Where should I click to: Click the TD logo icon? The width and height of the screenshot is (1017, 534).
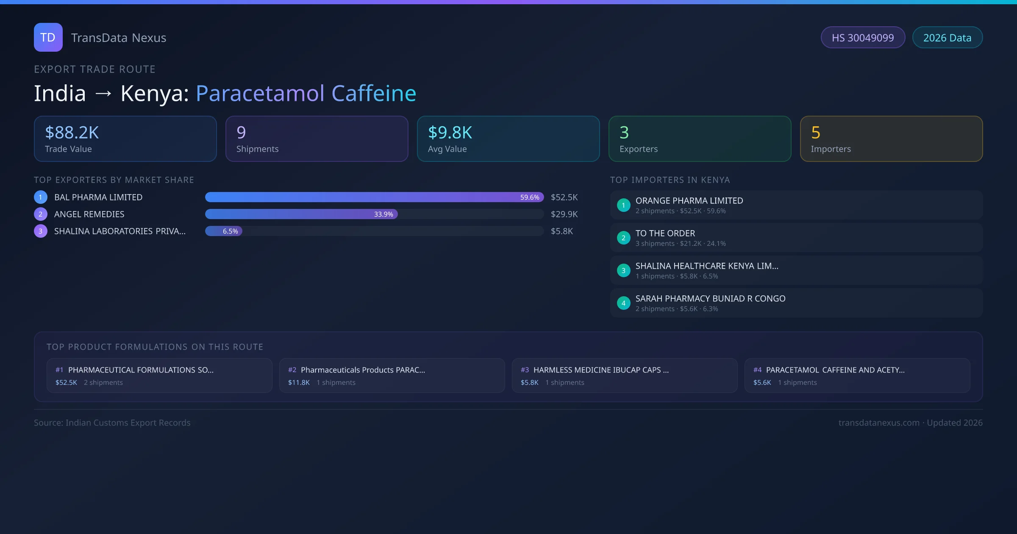click(x=48, y=37)
